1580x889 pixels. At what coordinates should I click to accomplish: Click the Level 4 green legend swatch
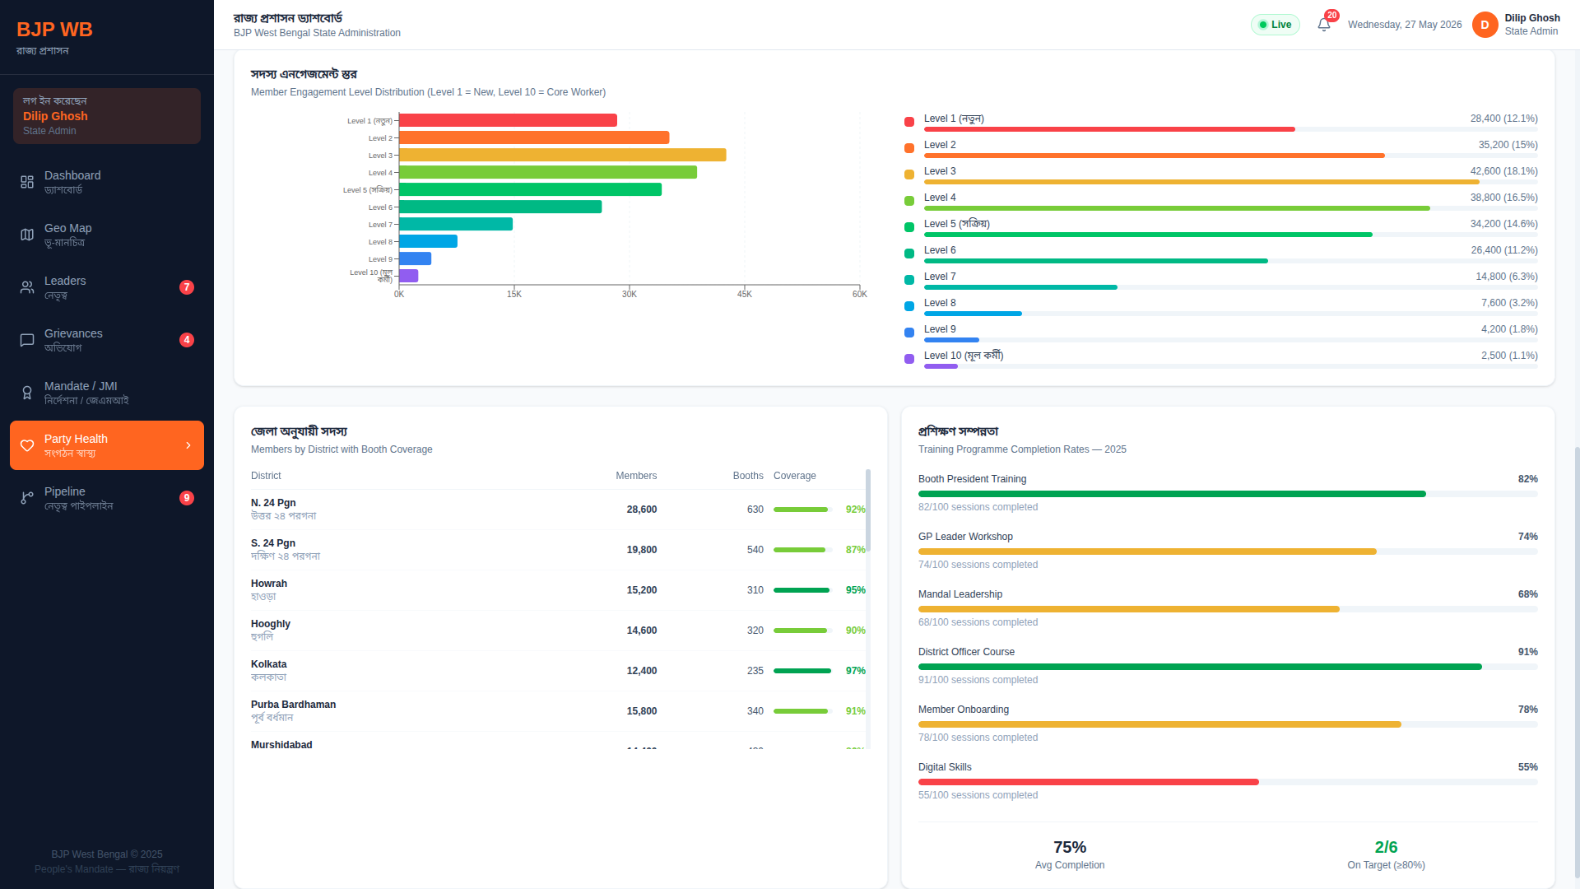click(909, 201)
